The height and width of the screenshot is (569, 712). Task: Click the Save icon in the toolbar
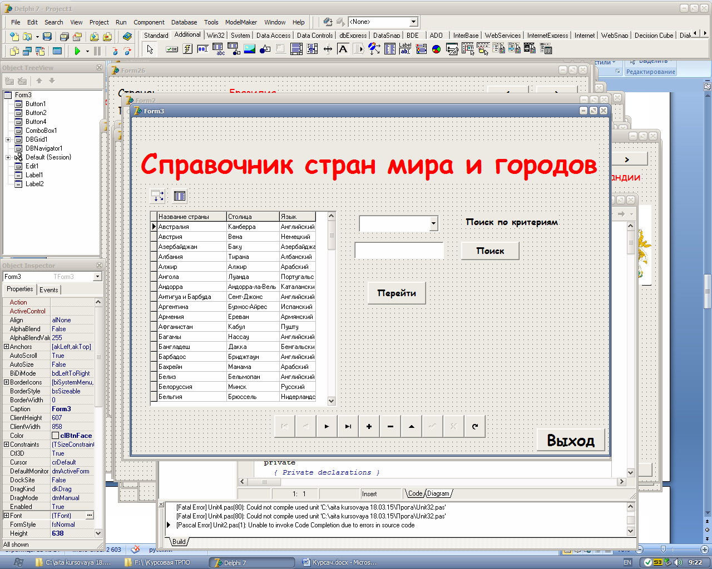click(47, 37)
